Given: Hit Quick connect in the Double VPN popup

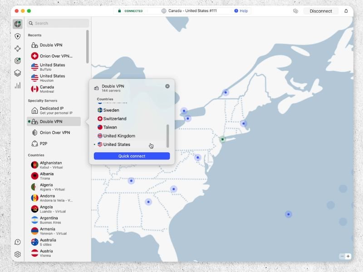Looking at the screenshot, I should coord(132,155).
